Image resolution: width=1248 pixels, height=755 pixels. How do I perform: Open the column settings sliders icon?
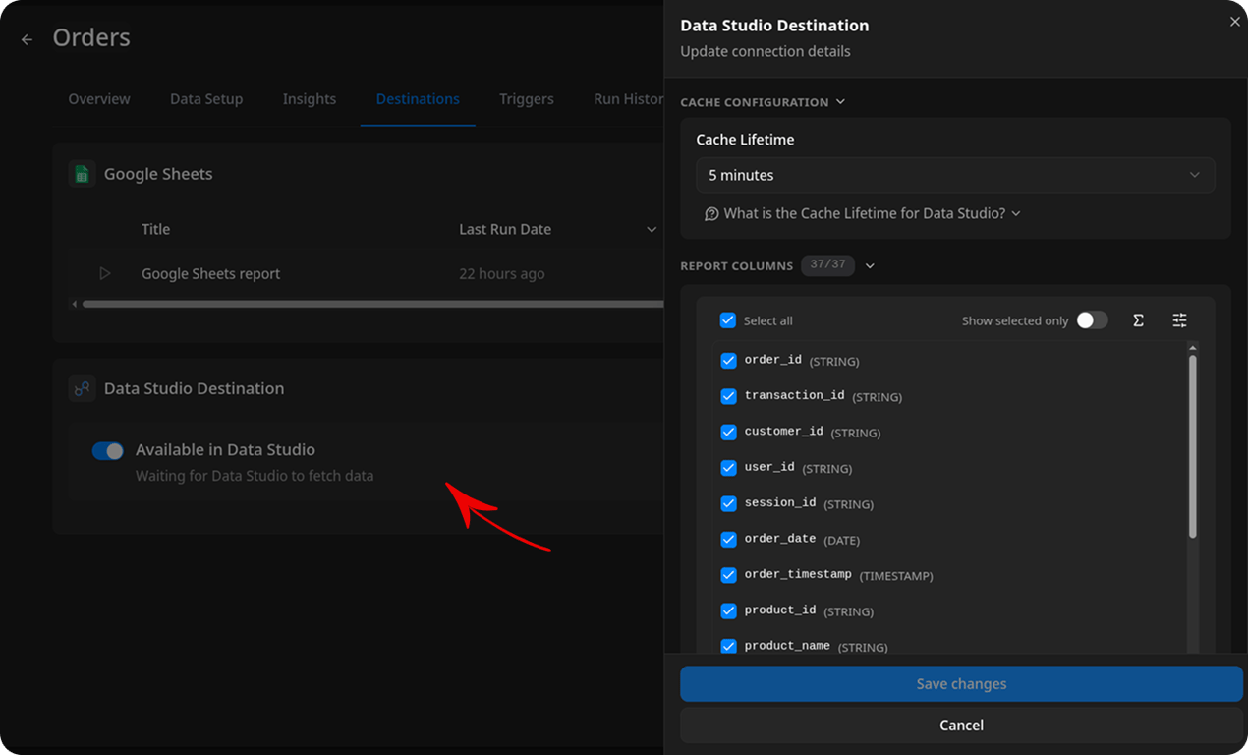(1180, 320)
